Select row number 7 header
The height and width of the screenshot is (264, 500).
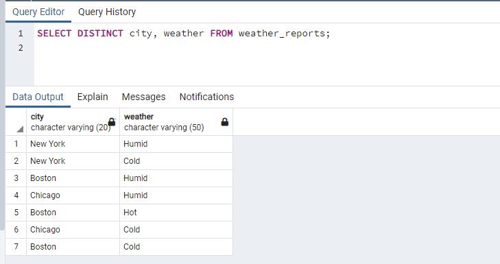pos(16,246)
